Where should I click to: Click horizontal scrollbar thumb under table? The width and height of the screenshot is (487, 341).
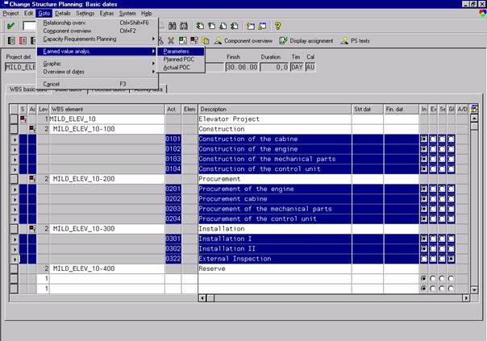point(210,298)
